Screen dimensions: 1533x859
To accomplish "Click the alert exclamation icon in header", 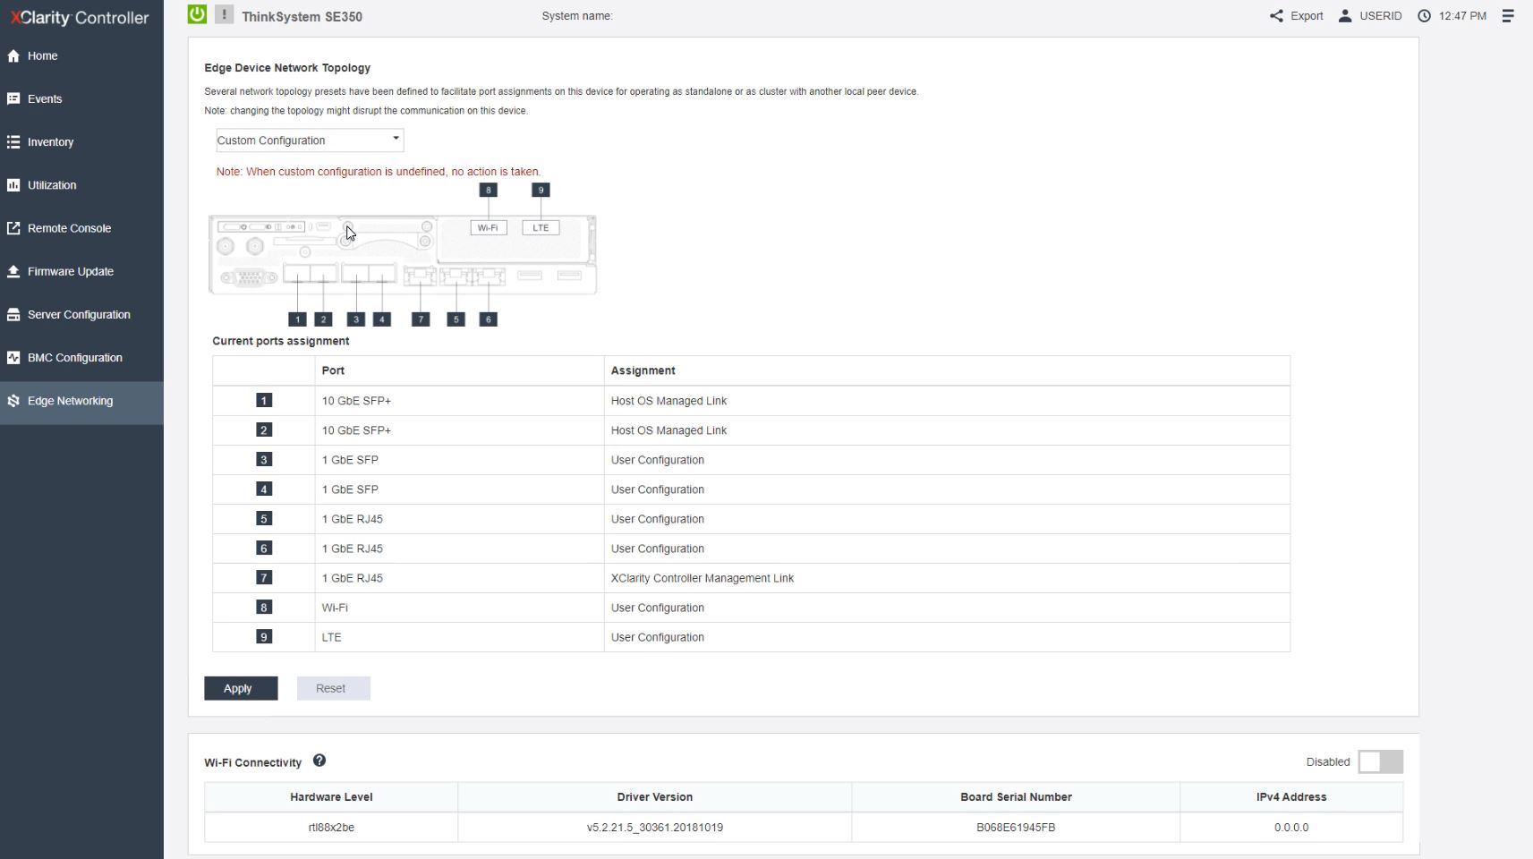I will [224, 14].
